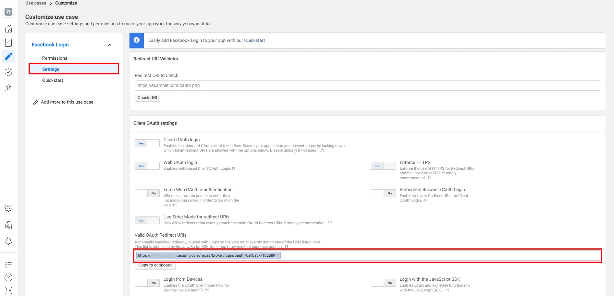Open the Quickstart menu item
Screen dimensions: 614x296
click(52, 80)
